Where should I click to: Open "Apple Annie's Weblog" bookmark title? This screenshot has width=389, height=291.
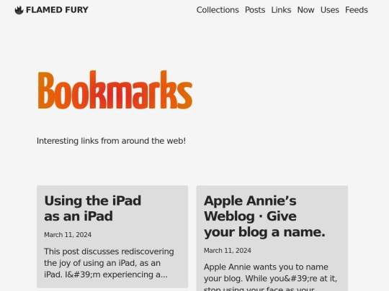pos(264,216)
